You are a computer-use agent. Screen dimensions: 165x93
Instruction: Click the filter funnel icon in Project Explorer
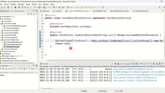pos(34,14)
